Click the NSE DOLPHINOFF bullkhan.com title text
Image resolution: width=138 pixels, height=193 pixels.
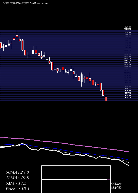[x=25, y=3]
